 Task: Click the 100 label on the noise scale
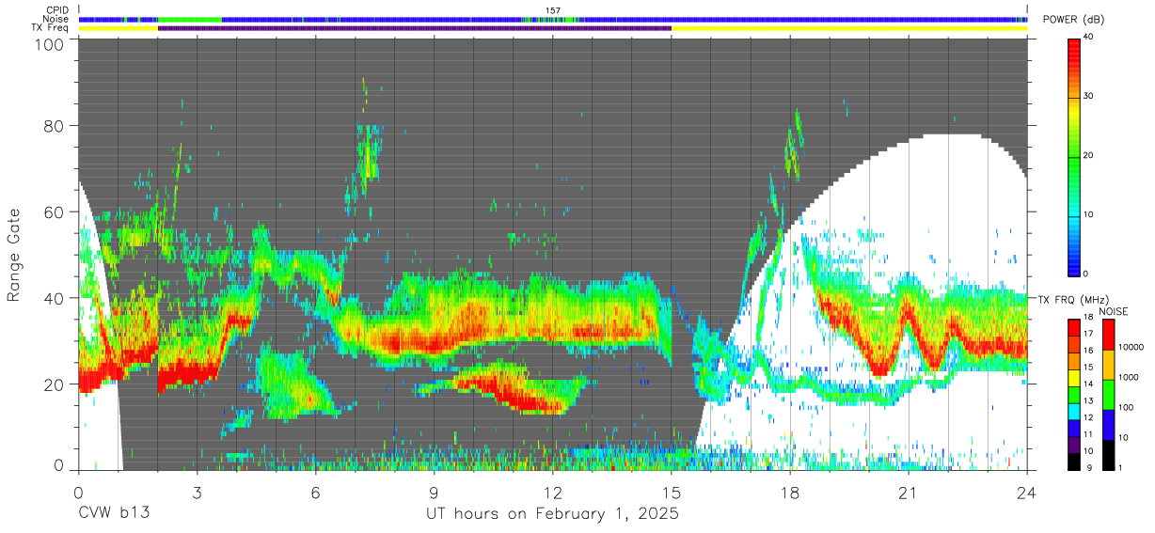pos(1127,407)
